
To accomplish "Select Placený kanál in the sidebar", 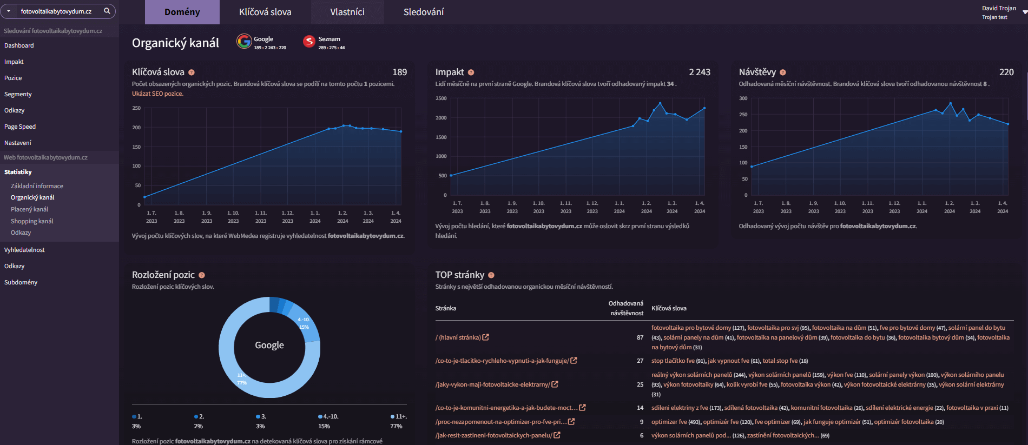I will (x=30, y=209).
